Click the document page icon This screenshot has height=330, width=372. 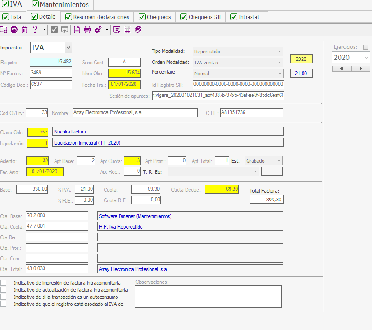77,30
